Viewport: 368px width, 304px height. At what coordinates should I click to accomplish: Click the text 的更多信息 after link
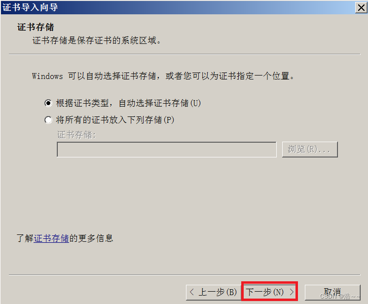click(x=91, y=238)
